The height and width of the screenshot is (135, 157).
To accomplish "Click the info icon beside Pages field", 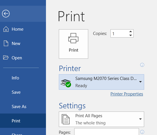I will 142,132.
